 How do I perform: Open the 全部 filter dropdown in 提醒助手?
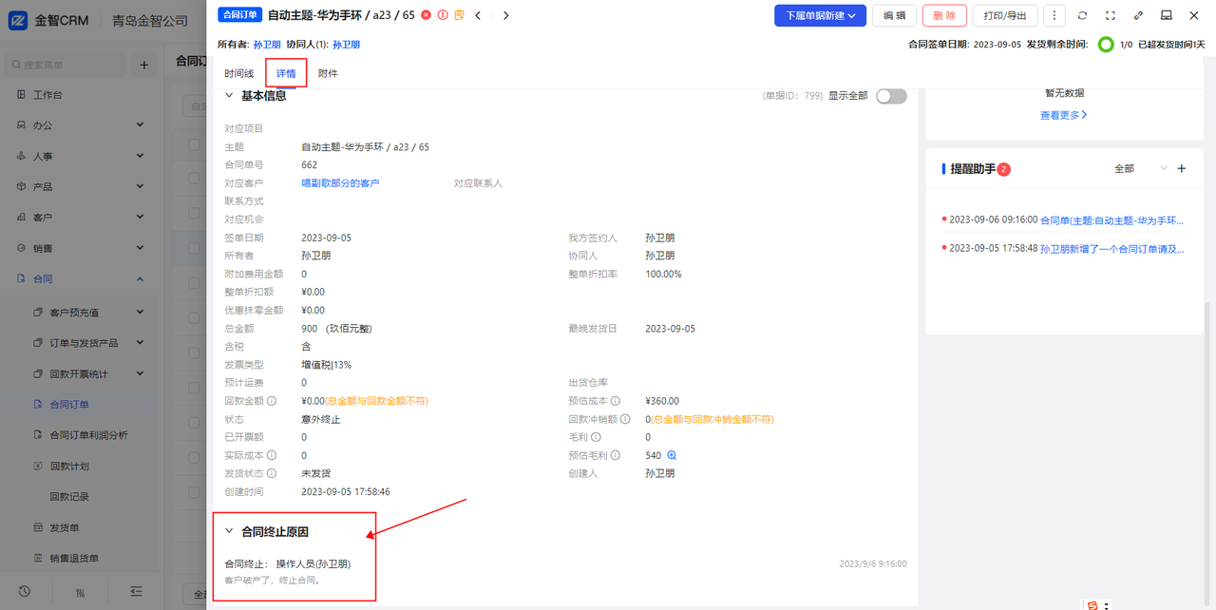point(1140,168)
